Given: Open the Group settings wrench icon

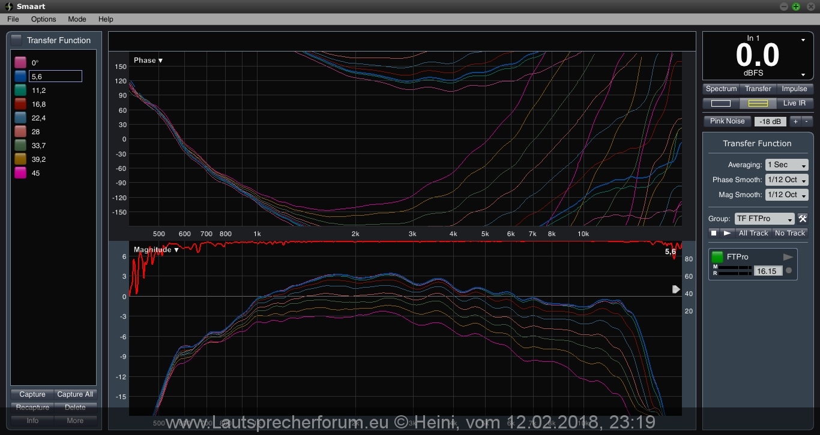Looking at the screenshot, I should (803, 219).
